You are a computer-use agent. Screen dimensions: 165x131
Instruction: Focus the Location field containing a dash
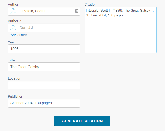[x=44, y=85]
